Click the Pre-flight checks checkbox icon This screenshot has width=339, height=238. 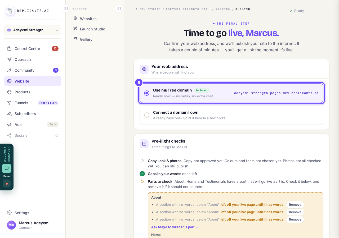[144, 144]
